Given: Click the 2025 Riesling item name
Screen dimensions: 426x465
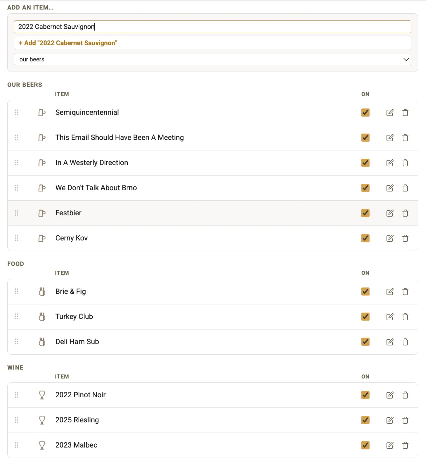Looking at the screenshot, I should pos(77,420).
